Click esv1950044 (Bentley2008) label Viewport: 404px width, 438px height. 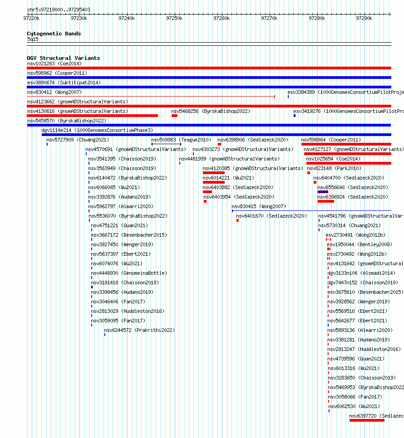coord(359,244)
